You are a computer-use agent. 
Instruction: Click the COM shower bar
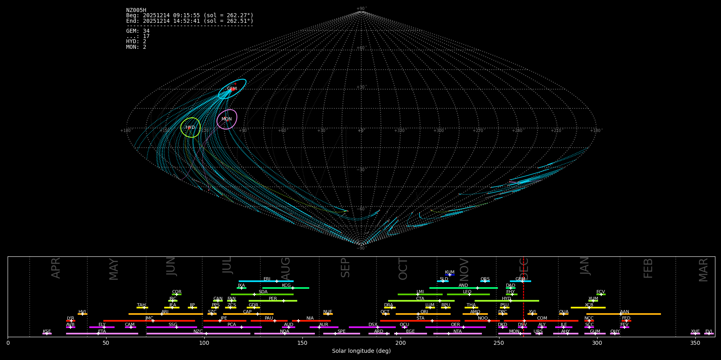click(541, 321)
